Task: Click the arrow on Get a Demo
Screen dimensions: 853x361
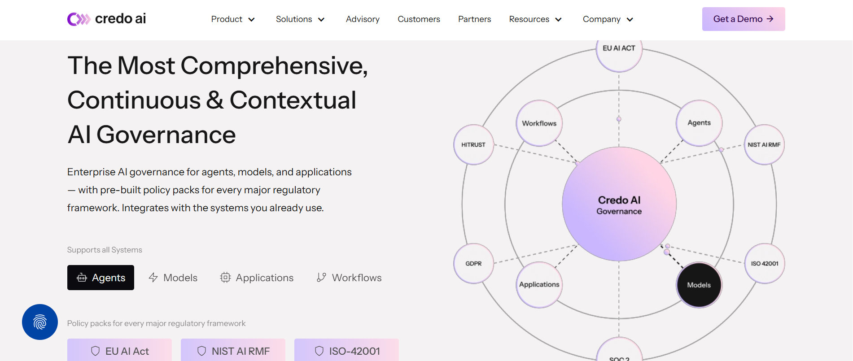Action: click(x=770, y=19)
